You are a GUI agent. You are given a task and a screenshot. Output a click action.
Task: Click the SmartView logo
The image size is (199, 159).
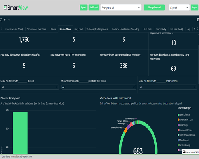16,8
